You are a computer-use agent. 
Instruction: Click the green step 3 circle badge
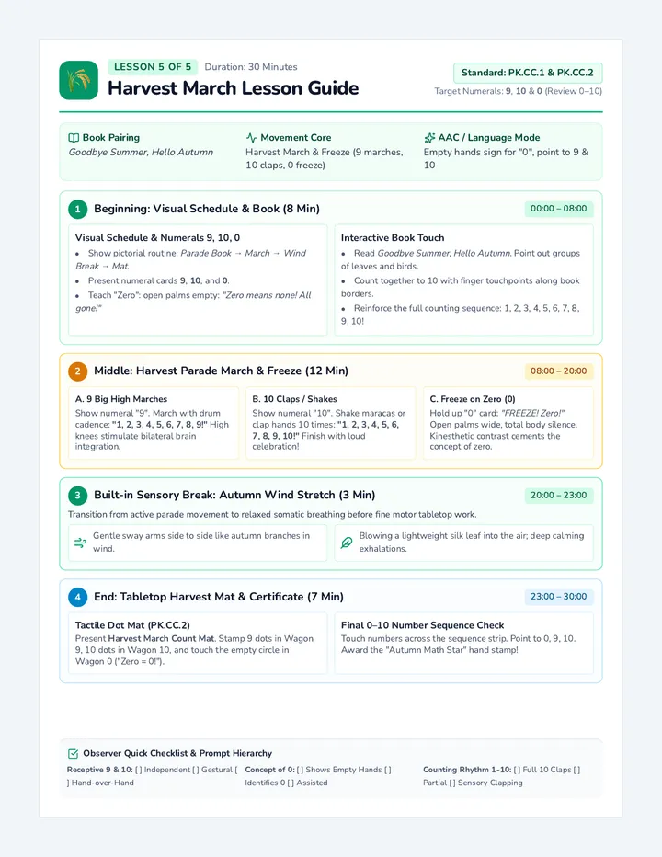click(77, 496)
